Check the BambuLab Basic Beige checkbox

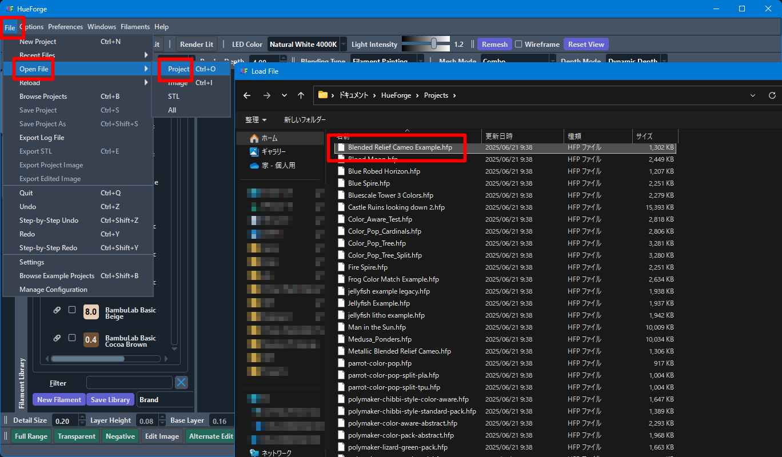72,310
